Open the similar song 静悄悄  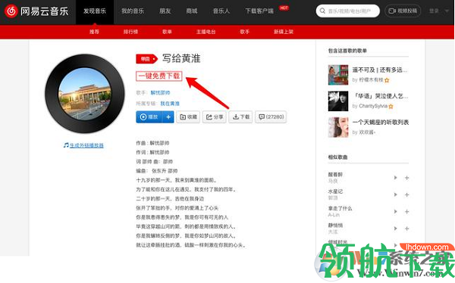click(x=335, y=225)
